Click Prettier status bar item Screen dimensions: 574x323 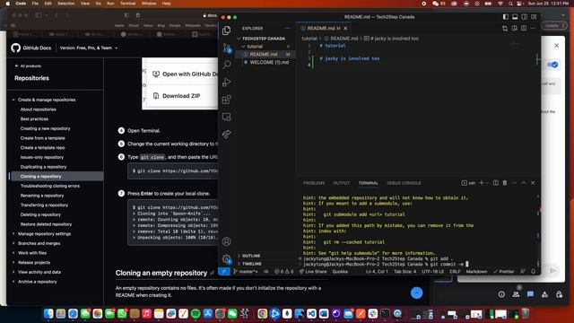(504, 271)
